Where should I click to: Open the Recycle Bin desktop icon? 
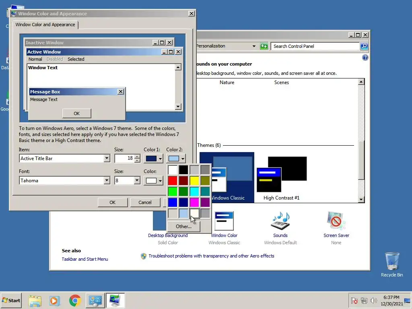click(392, 264)
